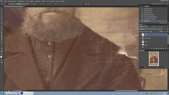
Task: Select the Gradient tool
Action: (2, 35)
